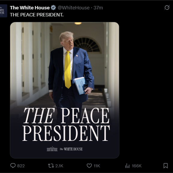Click the tweet text THE PEACE PRESIDENT.
Image resolution: width=173 pixels, height=173 pixels.
(37, 15)
